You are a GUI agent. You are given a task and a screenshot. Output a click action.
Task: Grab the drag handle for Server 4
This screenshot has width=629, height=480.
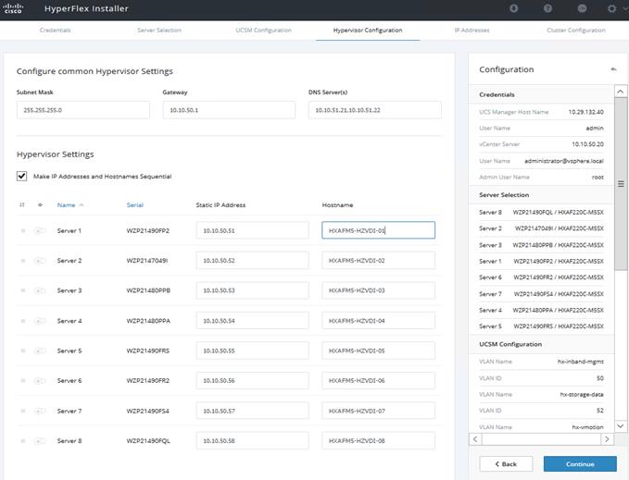pyautogui.click(x=23, y=321)
